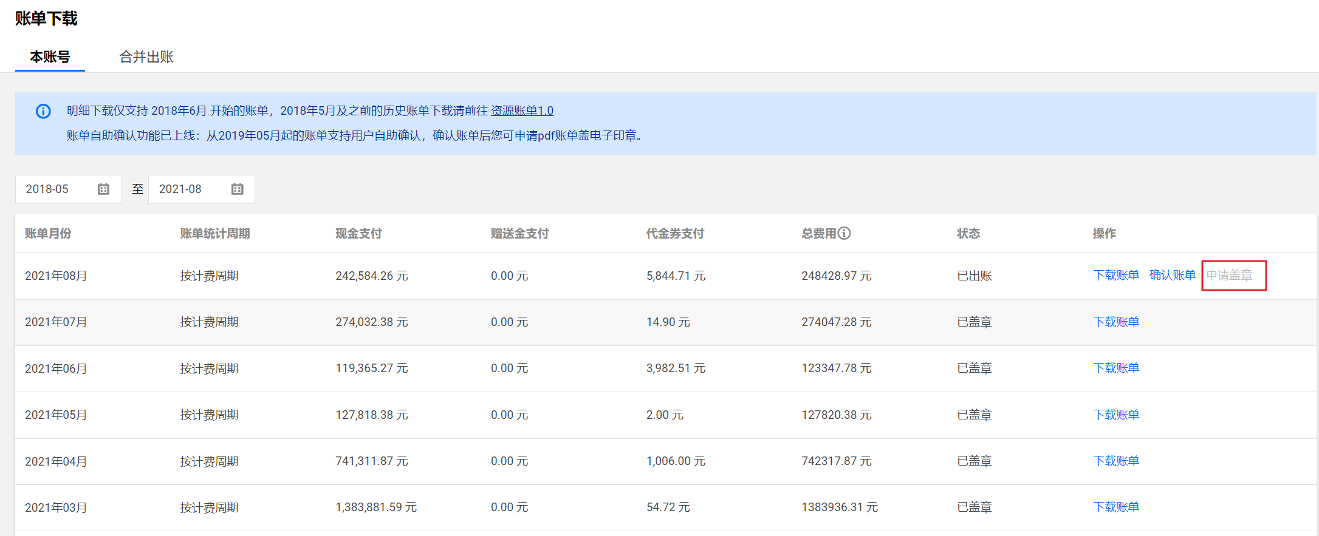This screenshot has height=536, width=1319.
Task: Download the 2021年06月 bill
Action: pyautogui.click(x=1116, y=368)
